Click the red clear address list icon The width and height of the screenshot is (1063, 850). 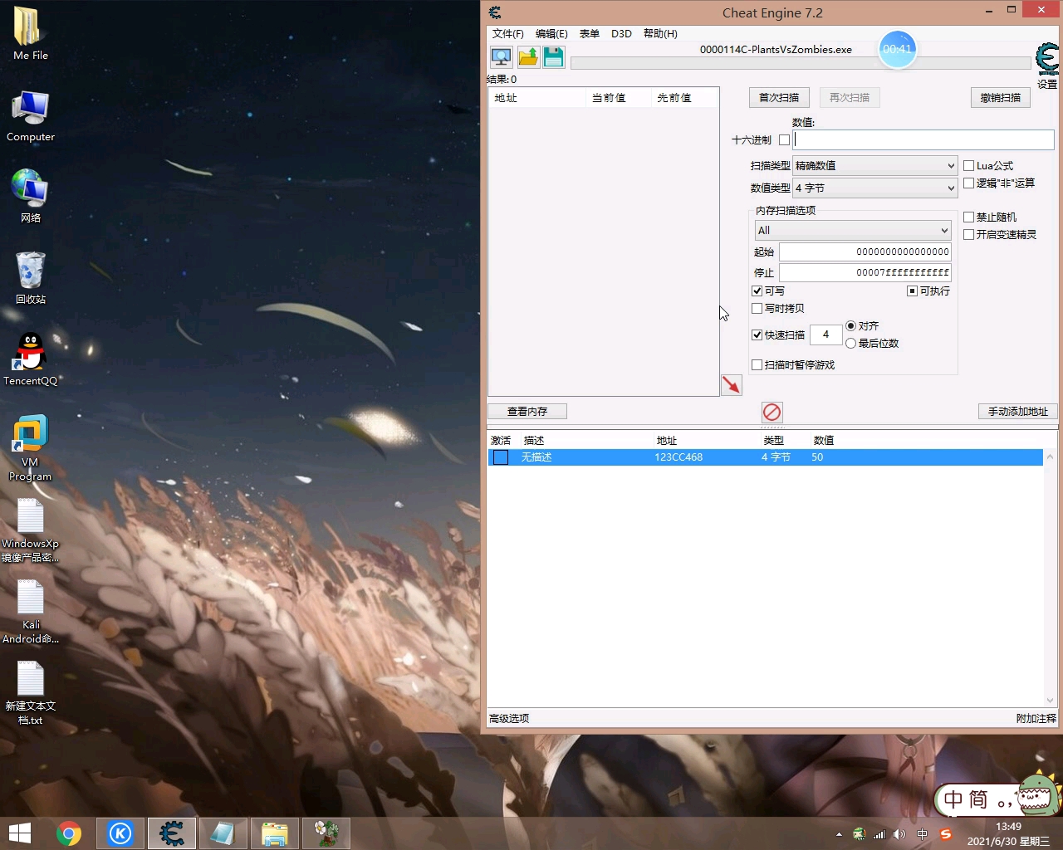(772, 412)
